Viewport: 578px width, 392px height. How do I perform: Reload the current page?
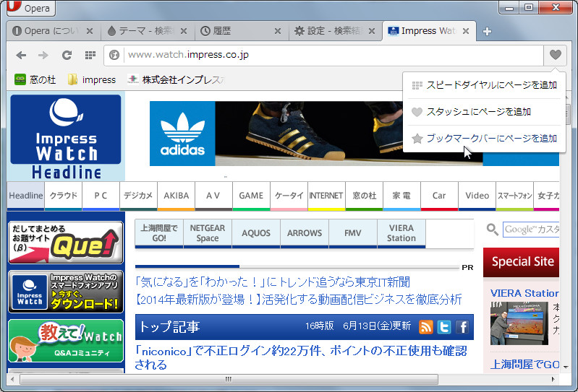coord(67,55)
